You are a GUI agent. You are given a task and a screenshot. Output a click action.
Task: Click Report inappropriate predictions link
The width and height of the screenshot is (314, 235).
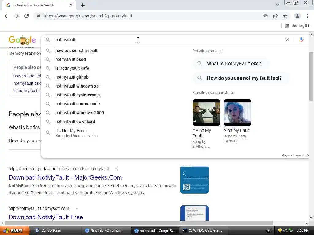pos(295,155)
